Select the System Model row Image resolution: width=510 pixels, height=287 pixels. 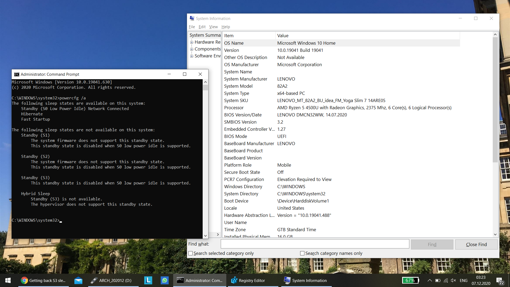[341, 86]
